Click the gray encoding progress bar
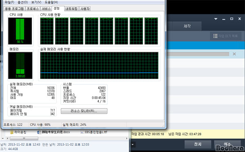 (198, 54)
